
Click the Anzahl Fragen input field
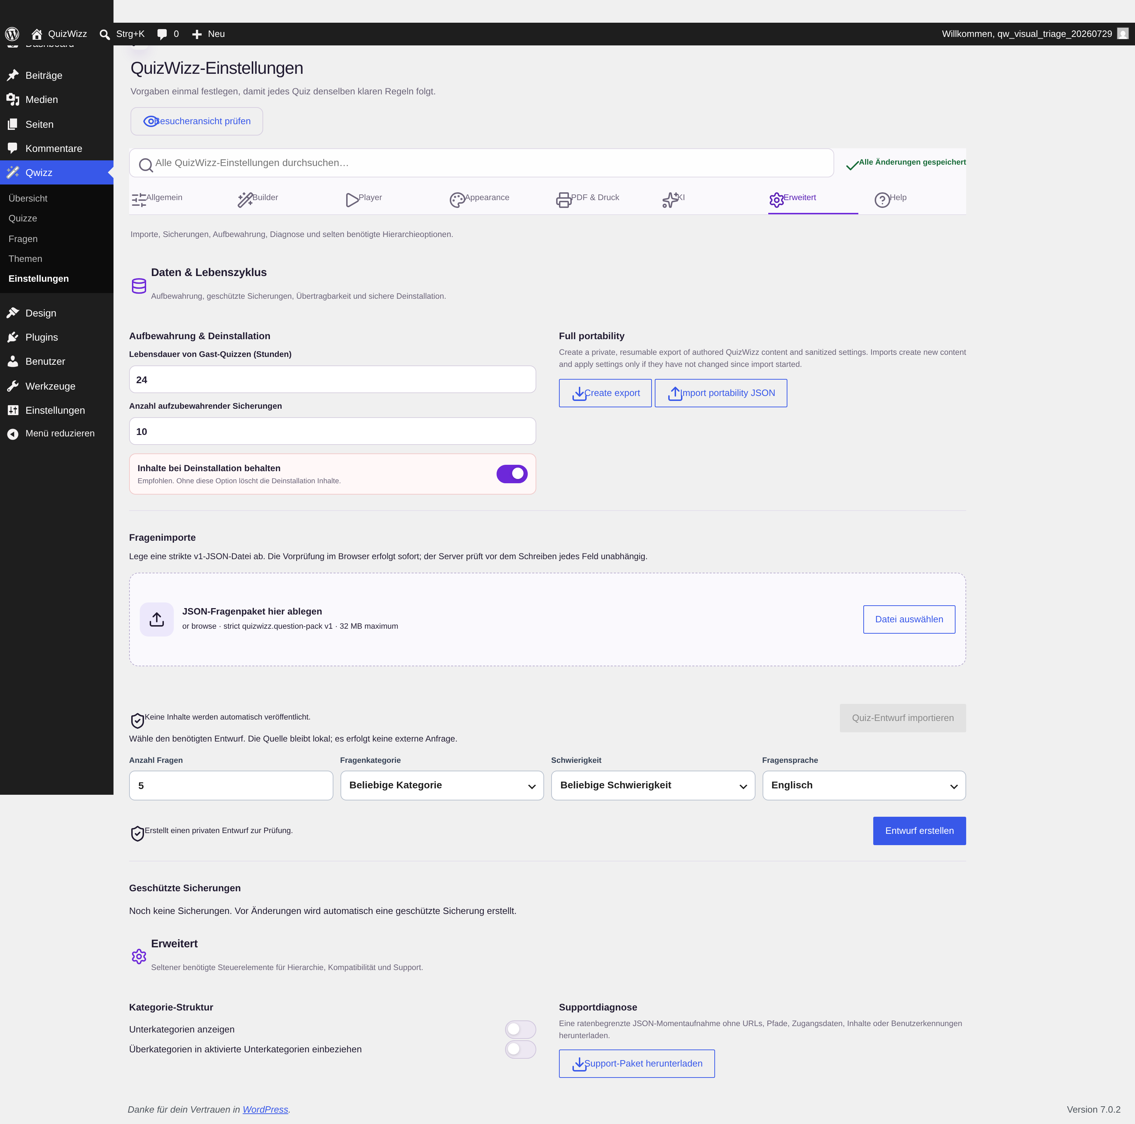[231, 786]
